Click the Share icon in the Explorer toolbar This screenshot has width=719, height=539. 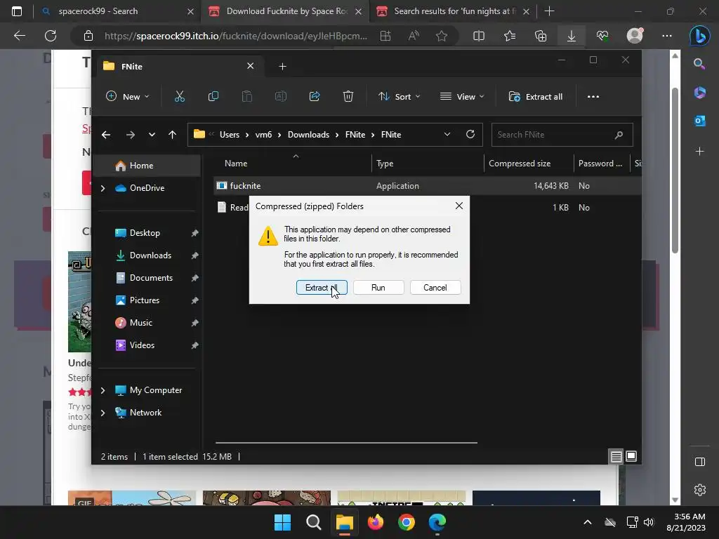tap(315, 97)
